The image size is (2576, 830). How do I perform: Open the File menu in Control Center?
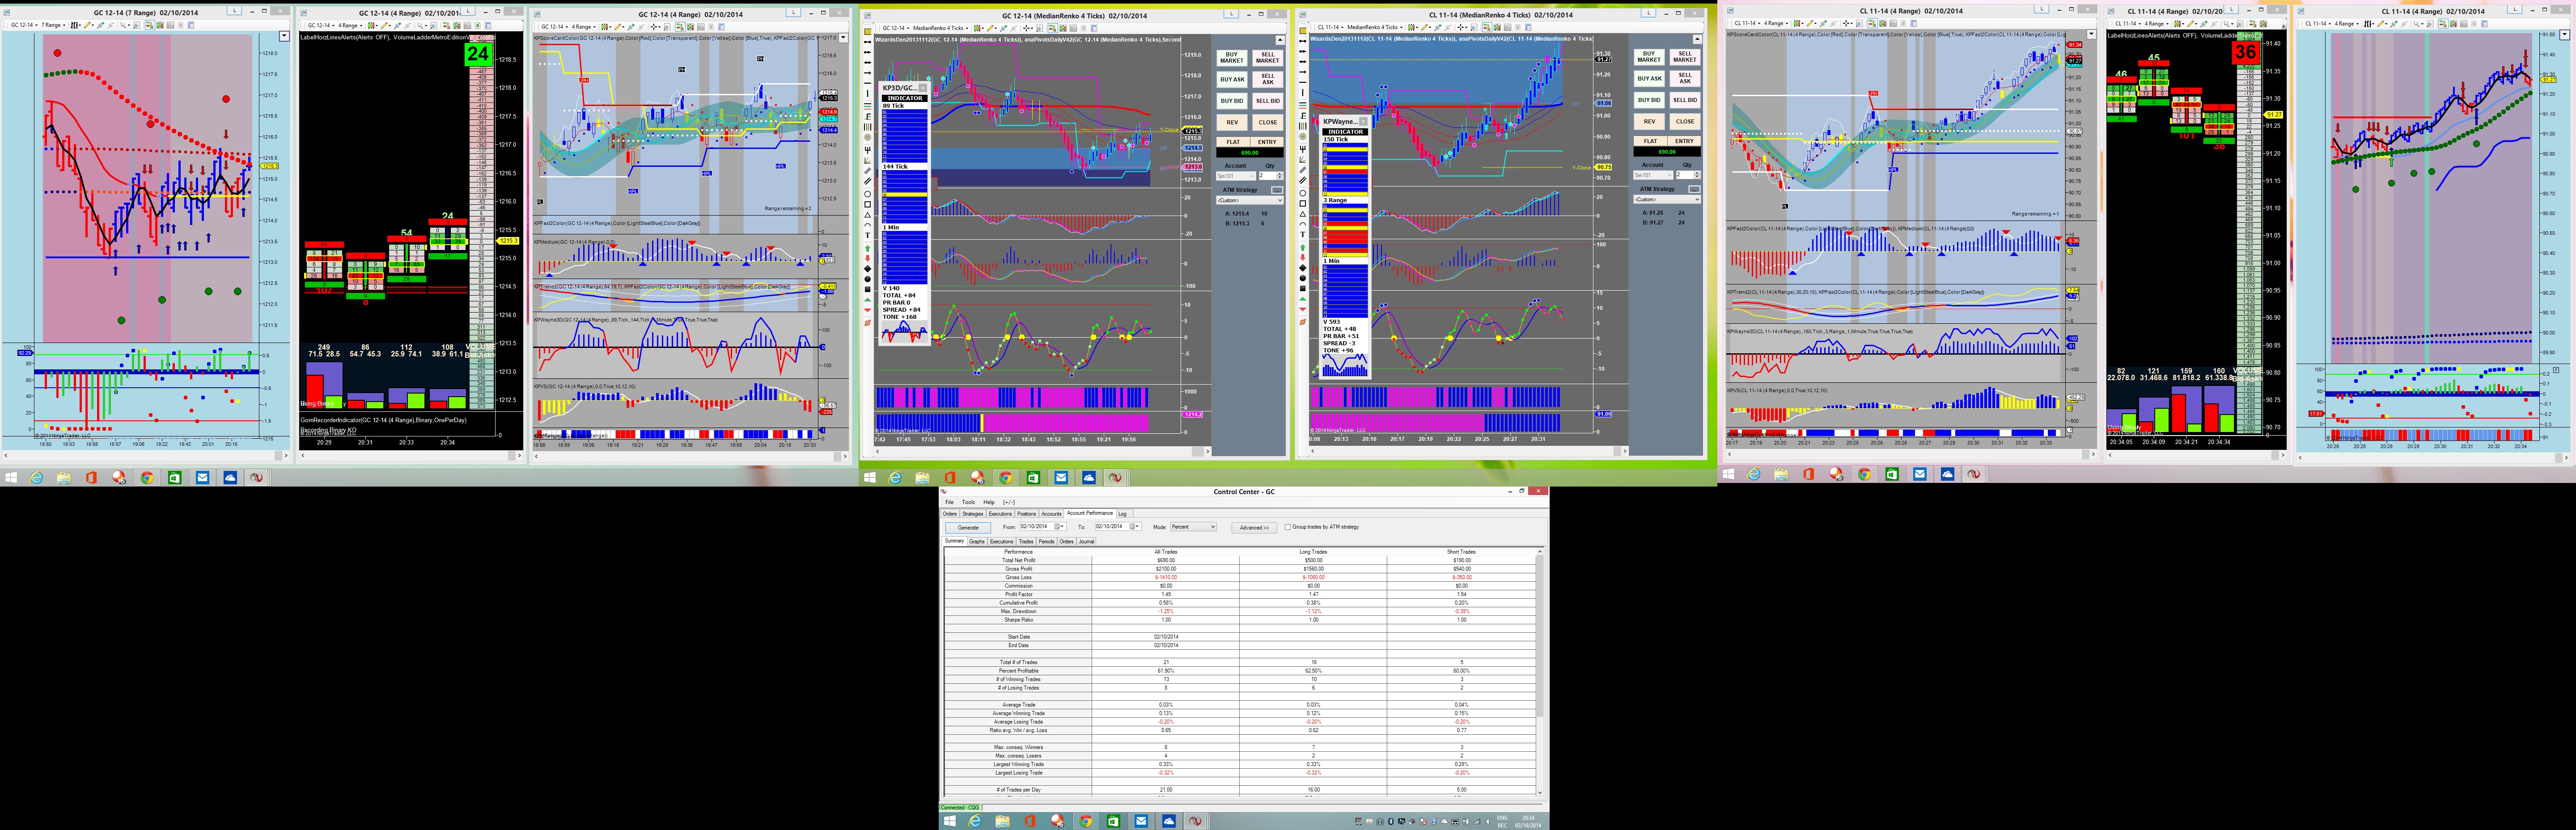coord(950,502)
